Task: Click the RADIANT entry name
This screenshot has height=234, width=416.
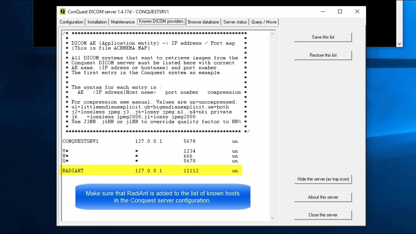Action: click(73, 171)
